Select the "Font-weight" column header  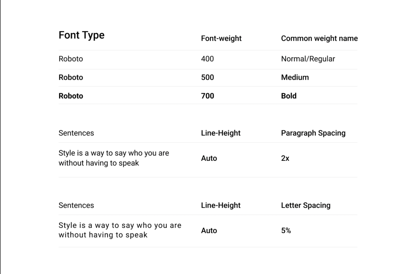click(221, 39)
